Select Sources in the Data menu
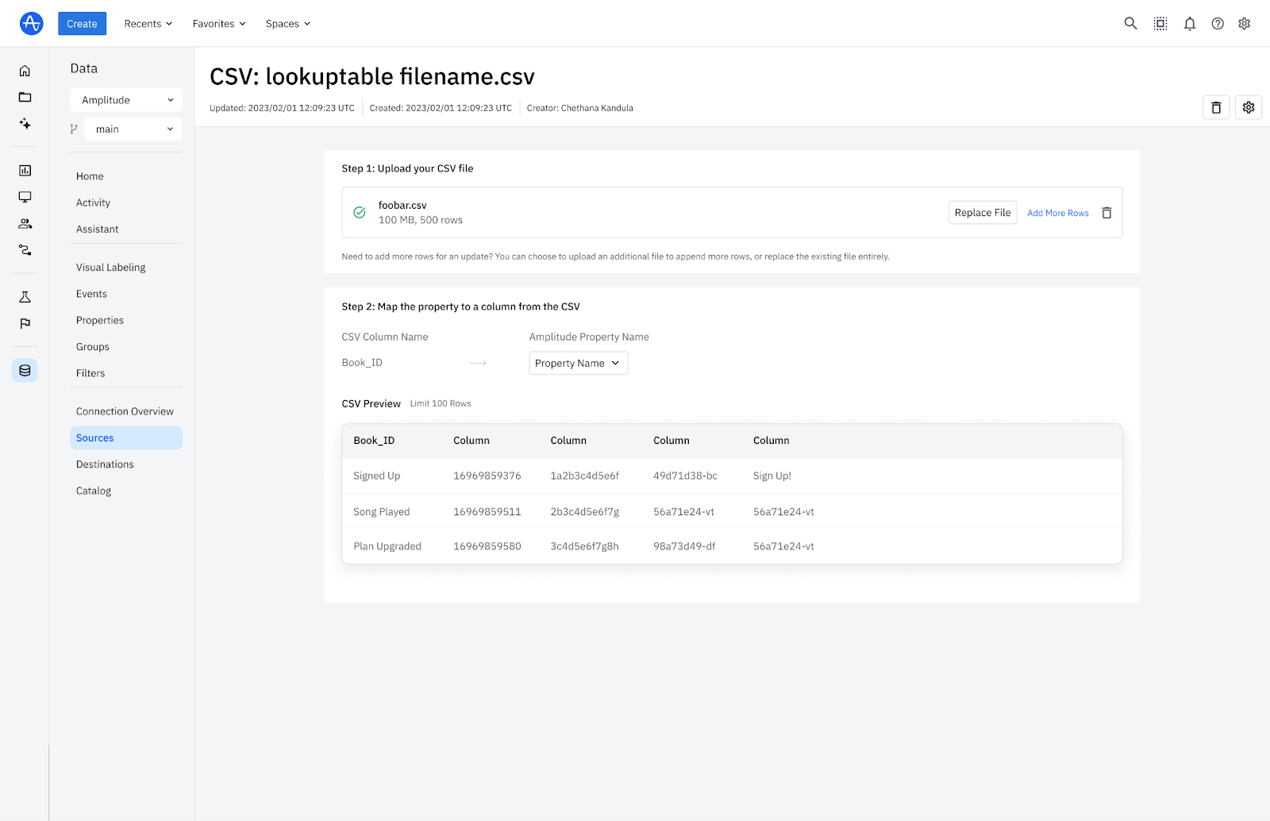 [x=126, y=437]
